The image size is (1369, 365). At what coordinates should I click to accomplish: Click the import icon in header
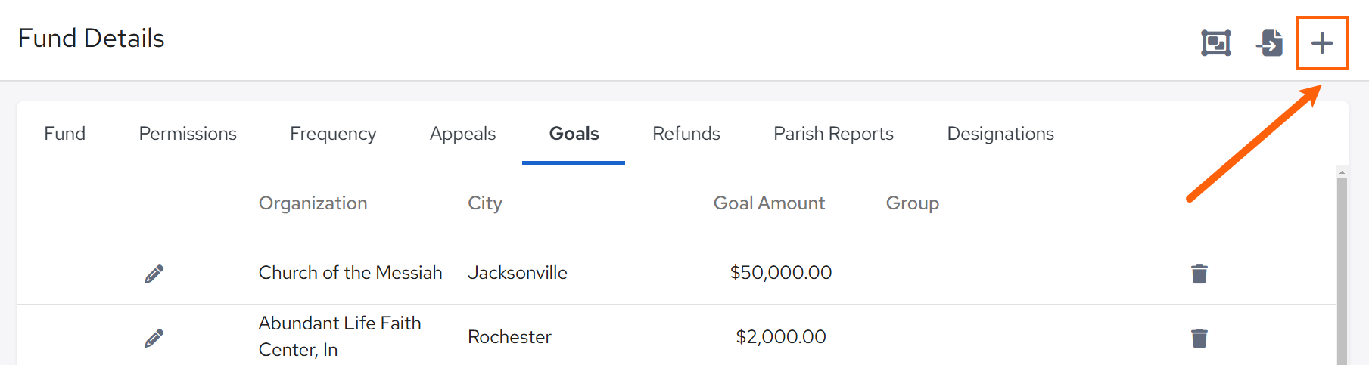click(x=1269, y=43)
